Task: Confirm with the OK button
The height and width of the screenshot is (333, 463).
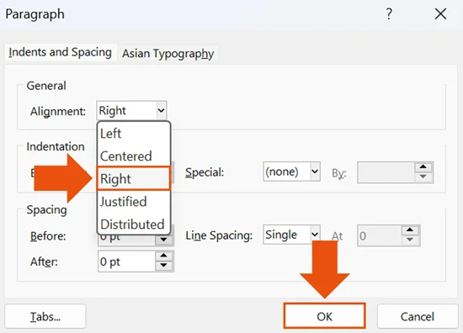Action: [x=324, y=316]
